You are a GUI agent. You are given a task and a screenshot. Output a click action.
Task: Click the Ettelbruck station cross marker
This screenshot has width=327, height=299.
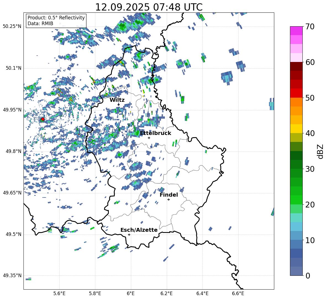tap(149, 138)
